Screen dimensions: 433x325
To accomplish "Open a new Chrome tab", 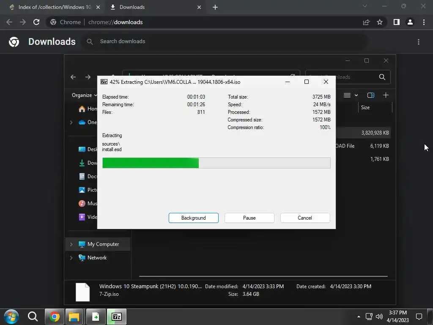I will click(215, 8).
